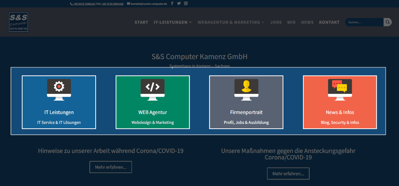Click the phone handset icon
Screen dimensions: 399x186
71,4
